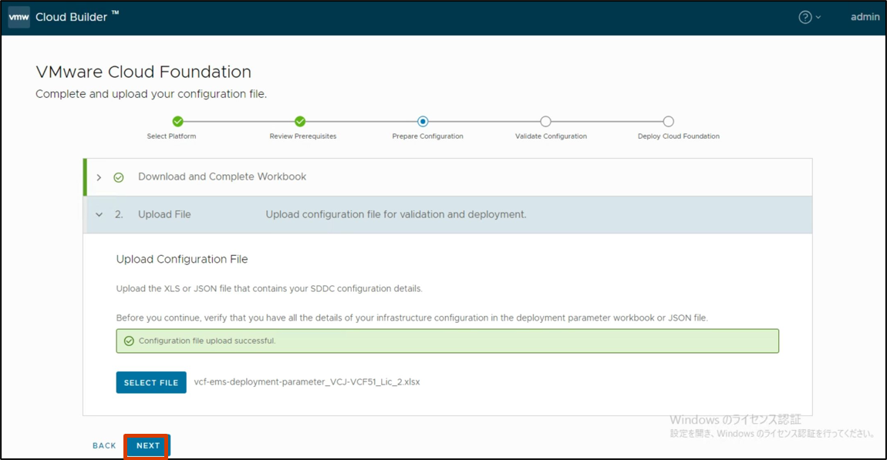Select the Deploy Cloud Foundation step circle
This screenshot has height=460, width=887.
pos(668,122)
